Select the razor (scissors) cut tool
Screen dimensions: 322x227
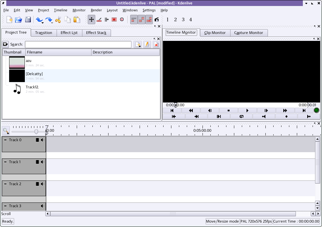58,20
